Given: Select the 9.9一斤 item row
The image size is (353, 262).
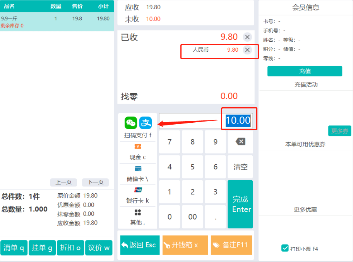Looking at the screenshot, I should pyautogui.click(x=57, y=22).
